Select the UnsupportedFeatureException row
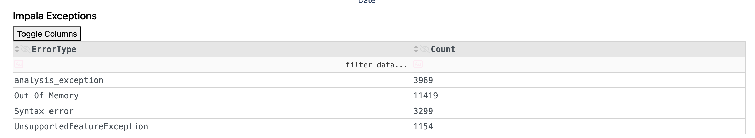Image resolution: width=755 pixels, height=138 pixels. [x=81, y=127]
